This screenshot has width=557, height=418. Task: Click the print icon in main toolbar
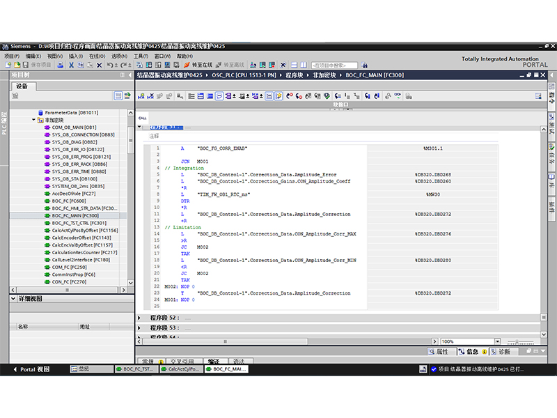[61, 65]
